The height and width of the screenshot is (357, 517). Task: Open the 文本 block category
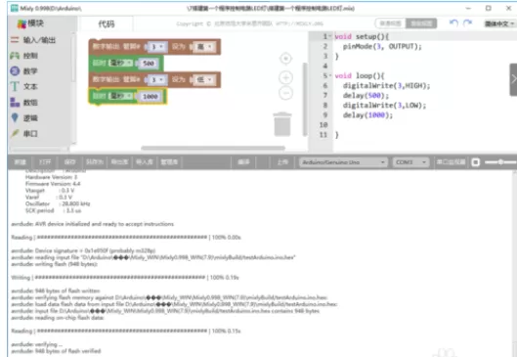pos(24,87)
